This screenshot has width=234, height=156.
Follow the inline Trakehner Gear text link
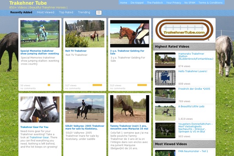tap(39, 138)
